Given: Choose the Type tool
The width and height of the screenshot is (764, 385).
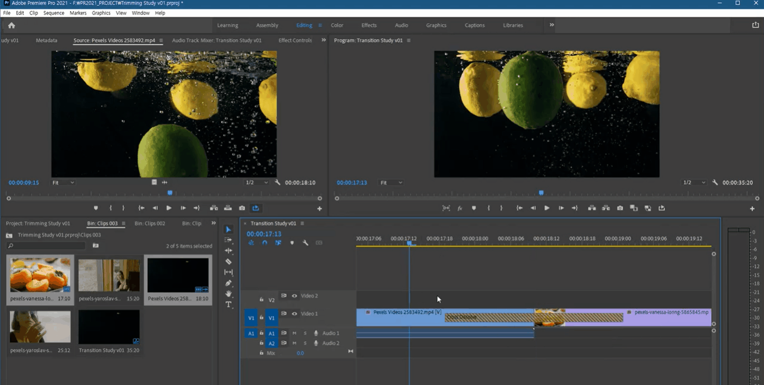Looking at the screenshot, I should click(229, 305).
